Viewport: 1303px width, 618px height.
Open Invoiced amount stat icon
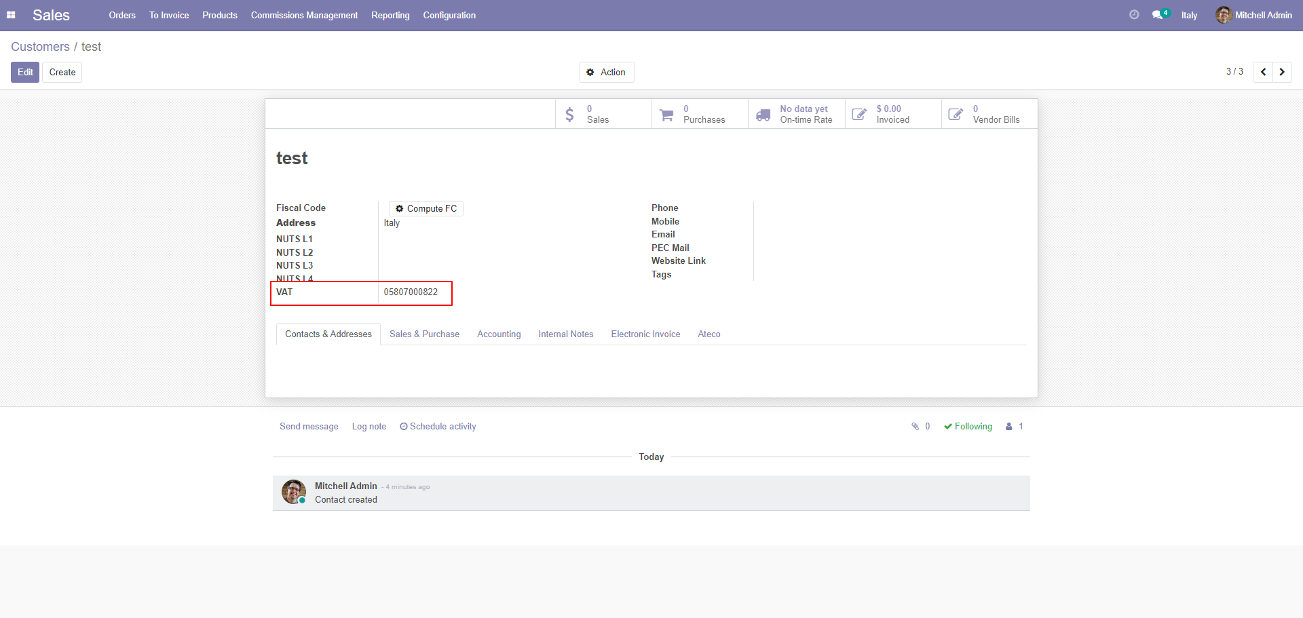(859, 113)
